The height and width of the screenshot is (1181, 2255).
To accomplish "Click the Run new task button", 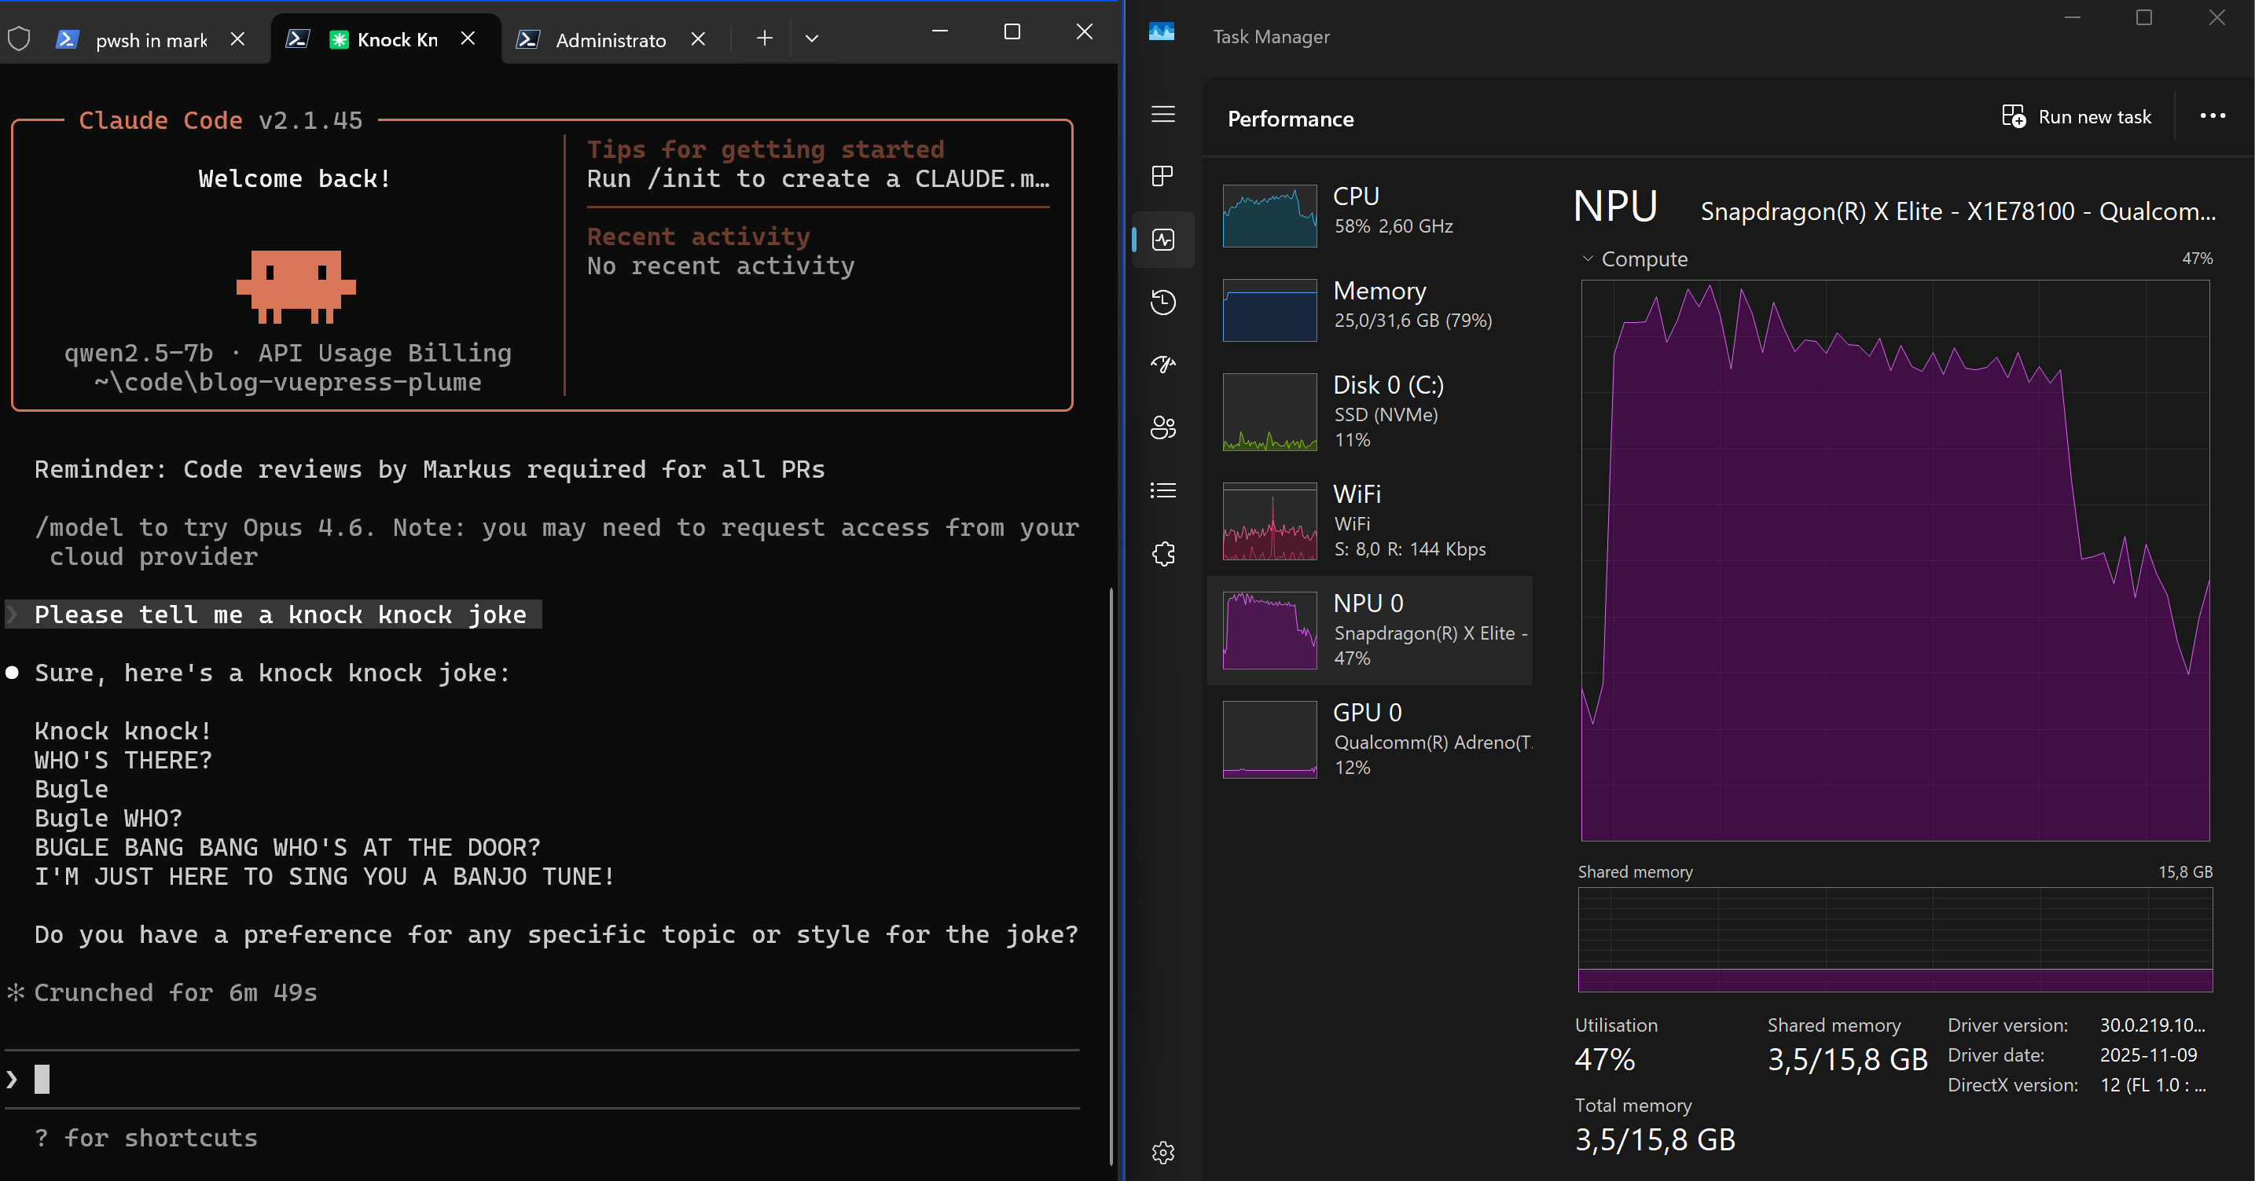I will coord(2077,116).
